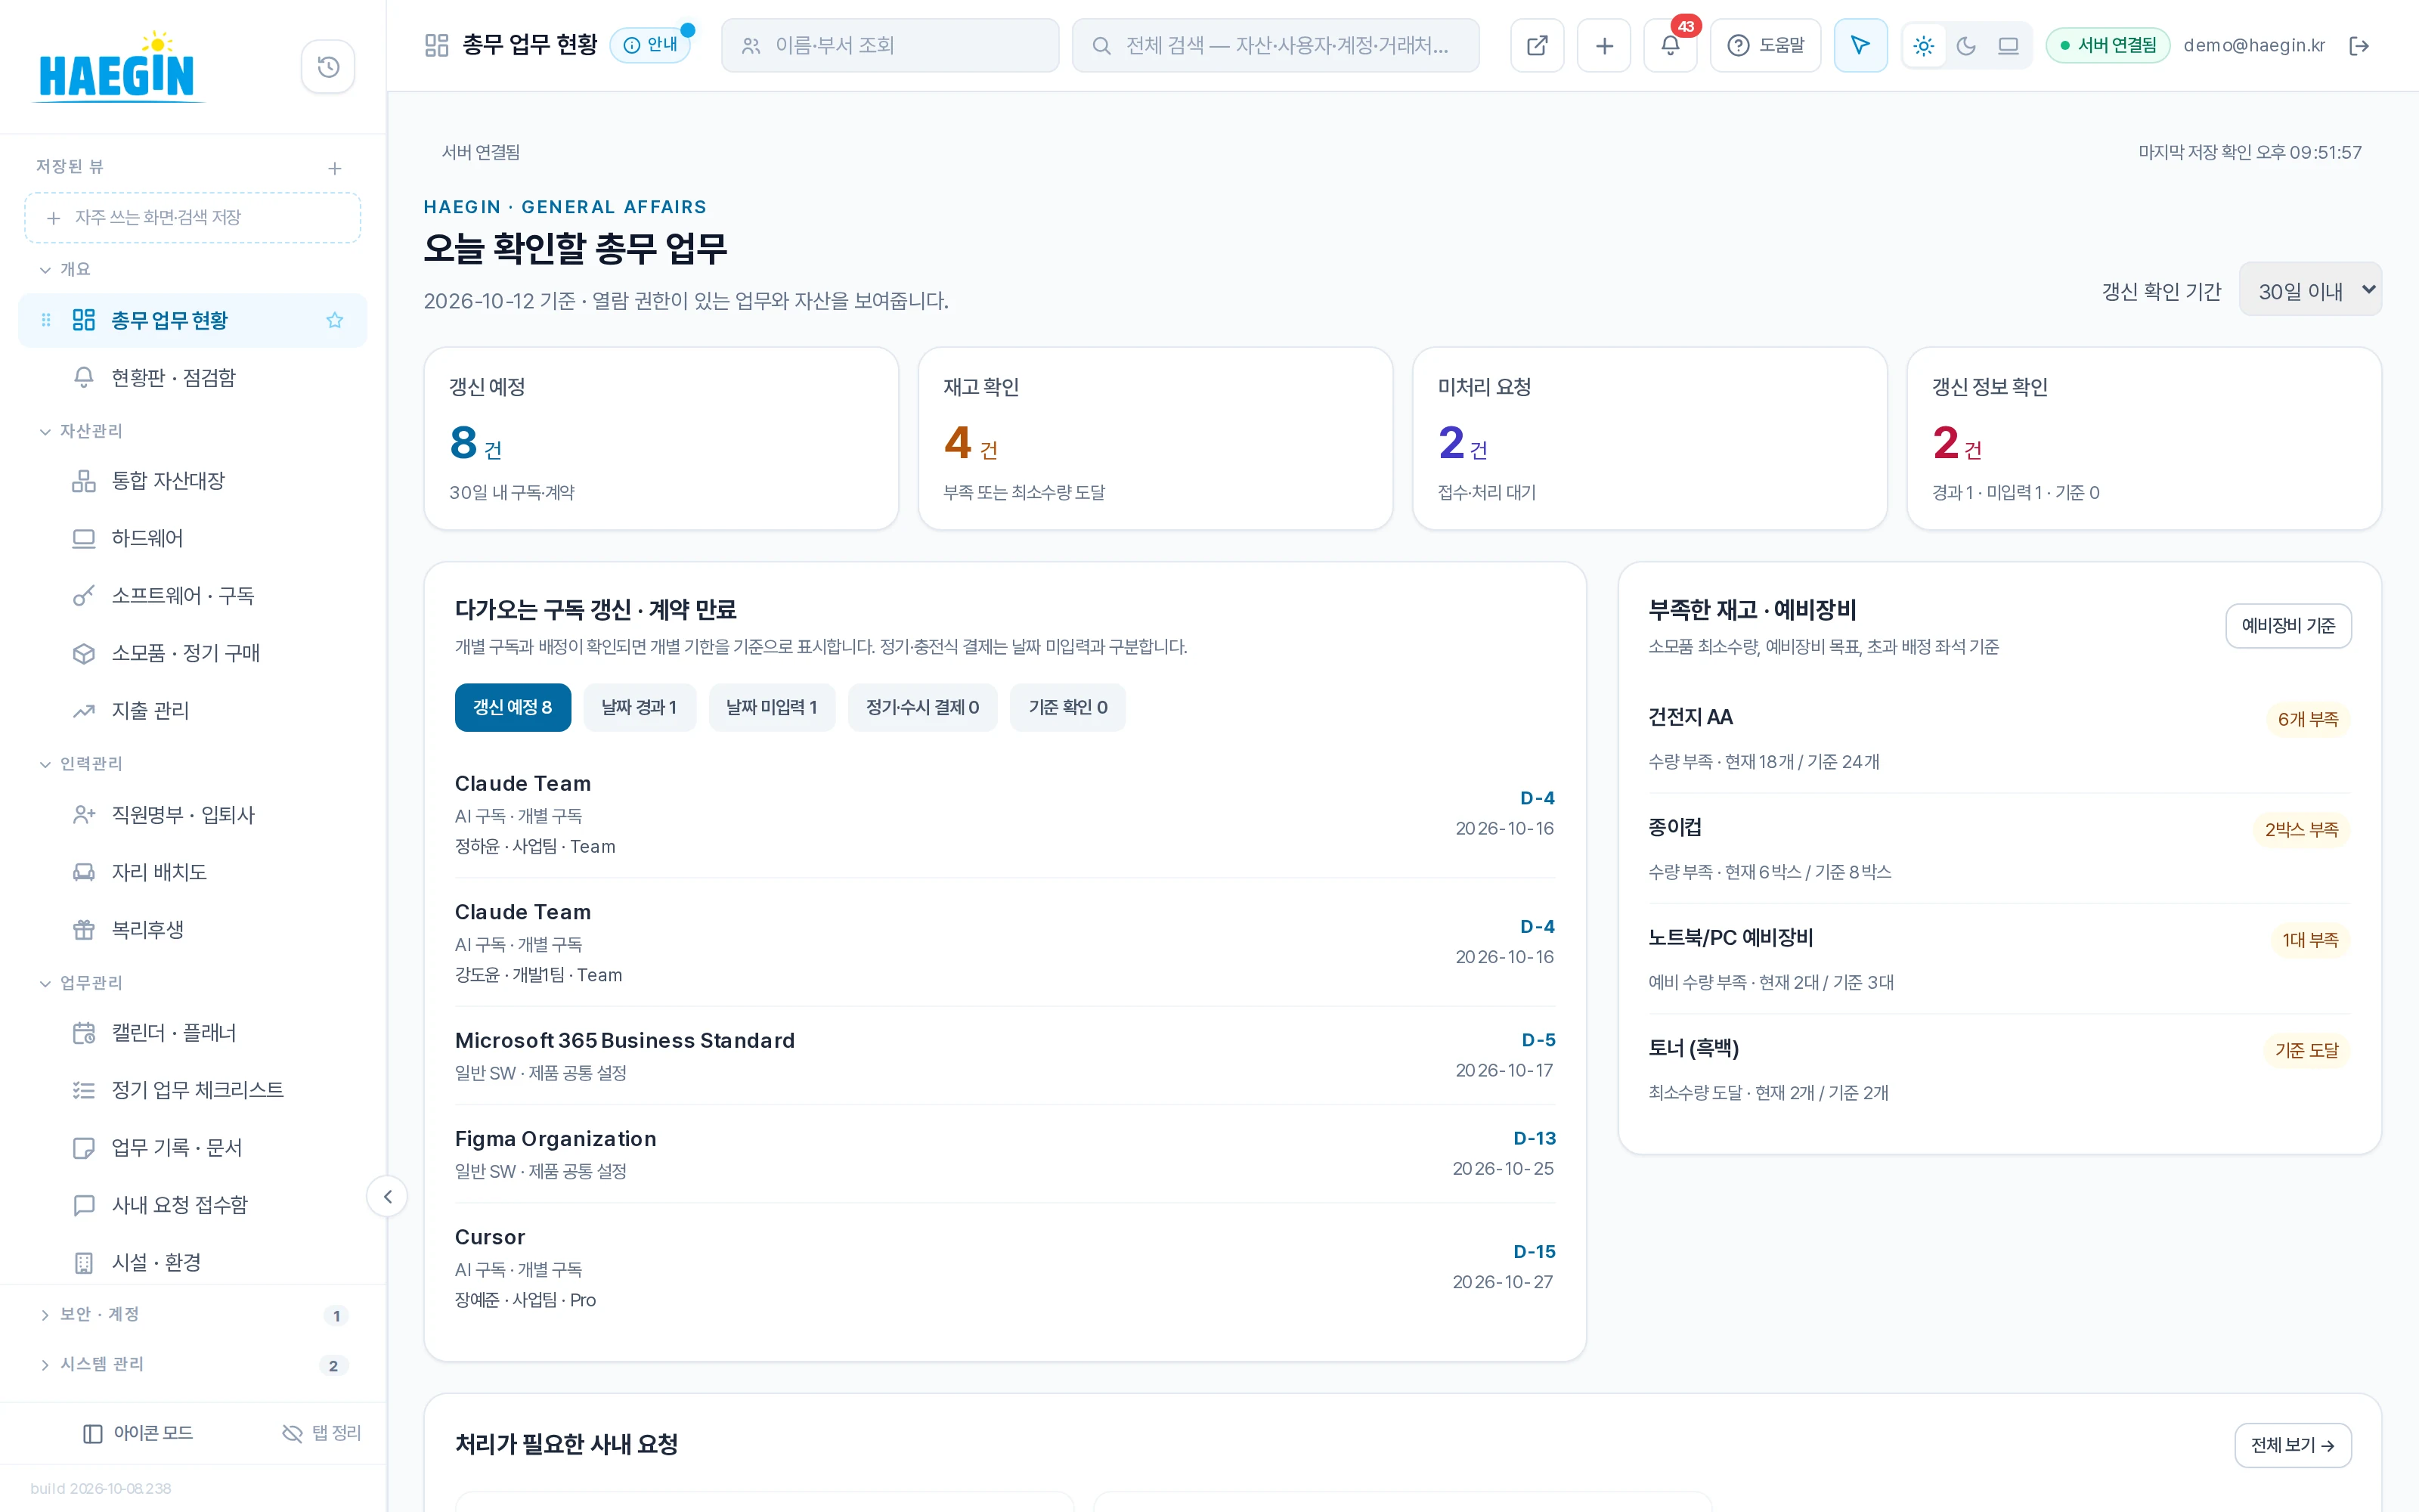Screen dimensions: 2419x1512
Task: Open the 도움말 help button
Action: tap(1765, 45)
